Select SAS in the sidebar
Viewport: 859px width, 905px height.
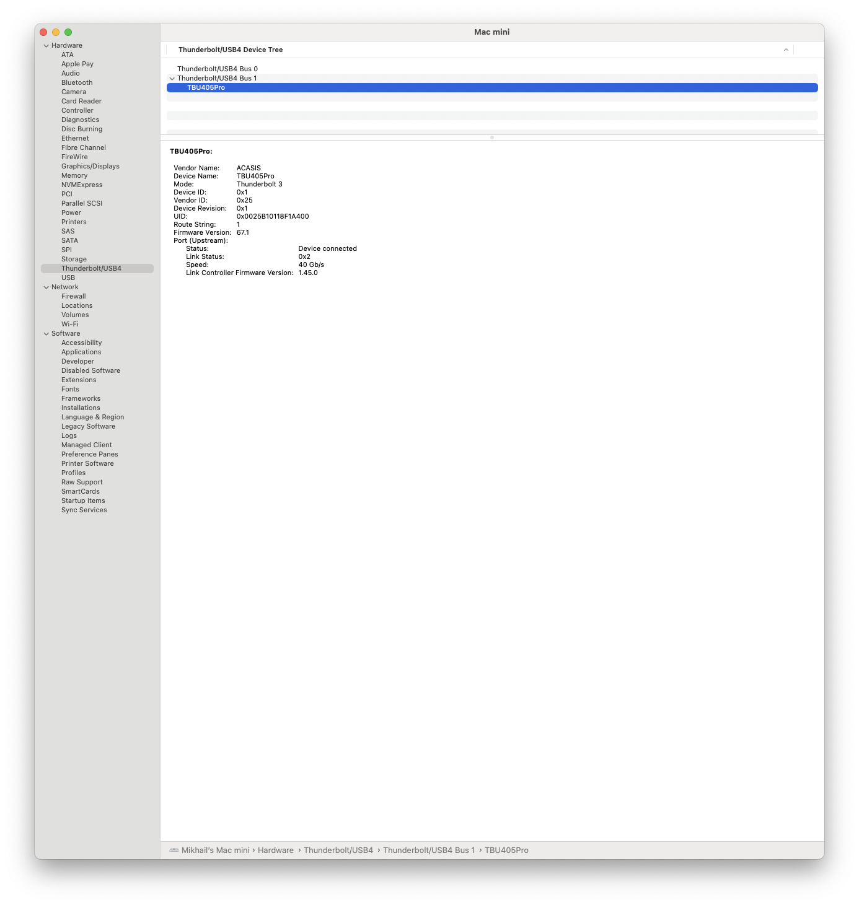coord(68,232)
